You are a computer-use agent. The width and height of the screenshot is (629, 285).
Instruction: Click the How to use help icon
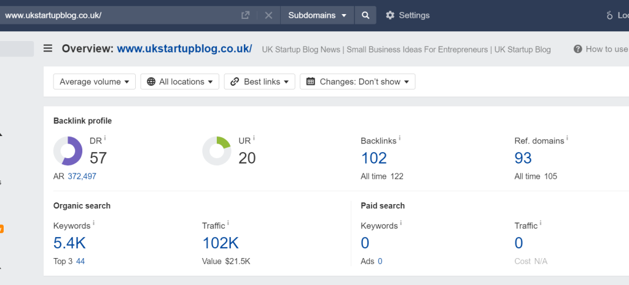[577, 49]
